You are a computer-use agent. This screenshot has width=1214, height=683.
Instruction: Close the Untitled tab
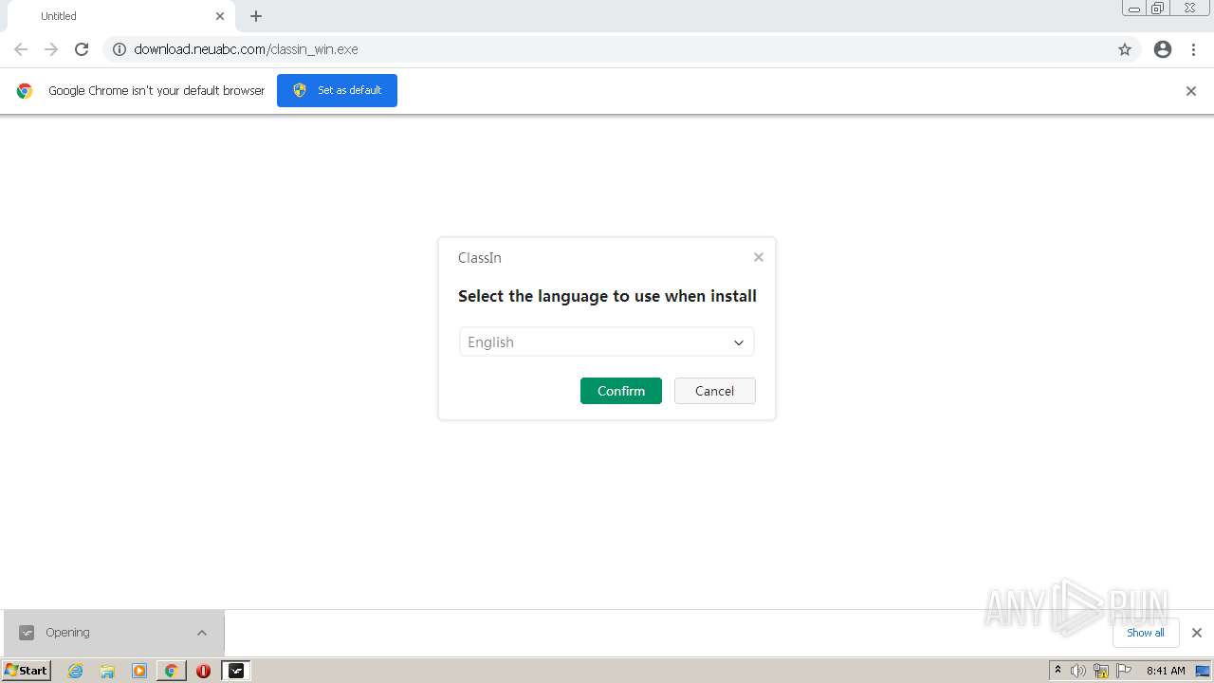220,16
